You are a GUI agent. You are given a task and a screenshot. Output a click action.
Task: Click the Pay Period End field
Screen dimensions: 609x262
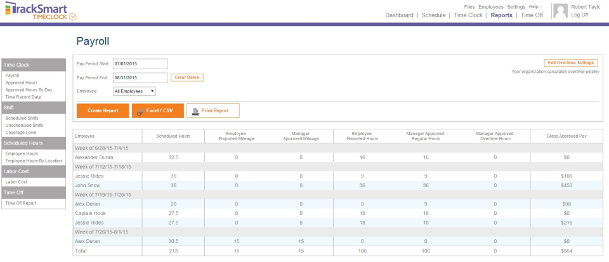tap(140, 77)
